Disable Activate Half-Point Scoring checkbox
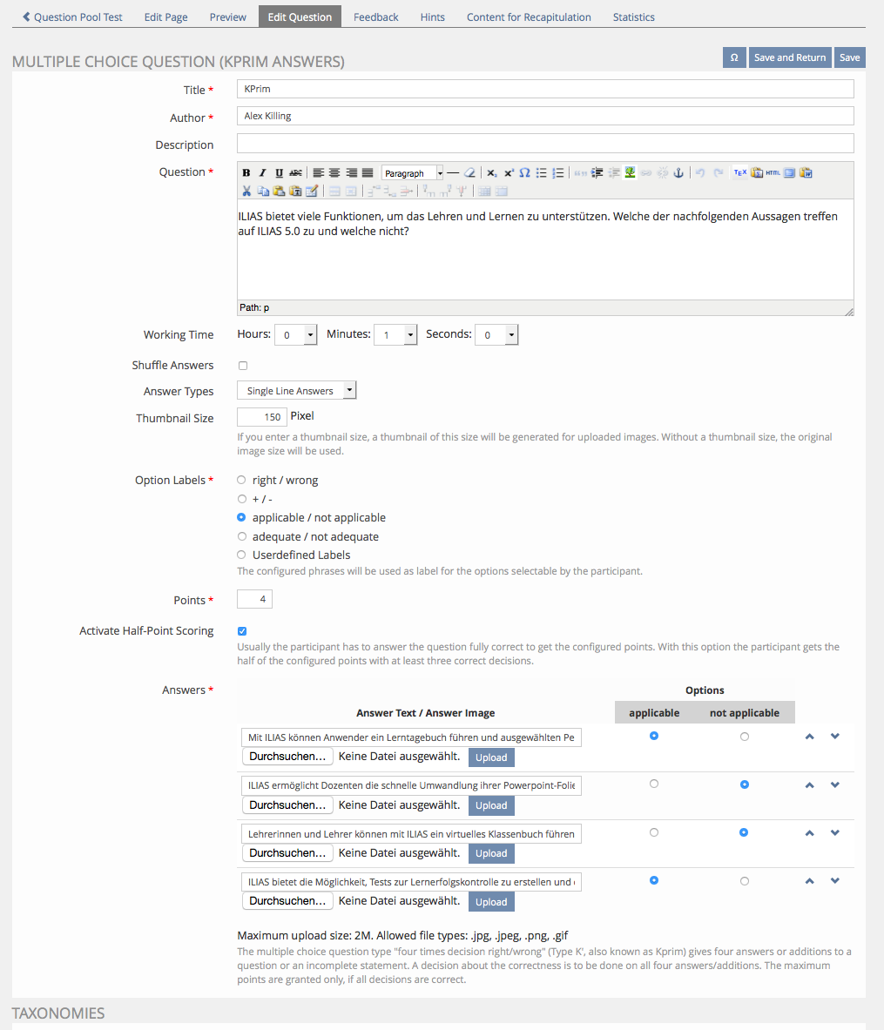Screen dimensions: 884x1030 click(x=242, y=631)
